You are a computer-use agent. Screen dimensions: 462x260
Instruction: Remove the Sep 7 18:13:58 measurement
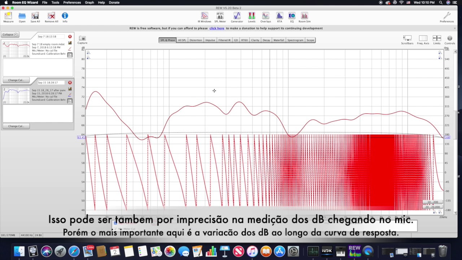(70, 36)
